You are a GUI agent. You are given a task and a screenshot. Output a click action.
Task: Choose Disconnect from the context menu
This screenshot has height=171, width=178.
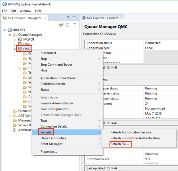point(67,53)
